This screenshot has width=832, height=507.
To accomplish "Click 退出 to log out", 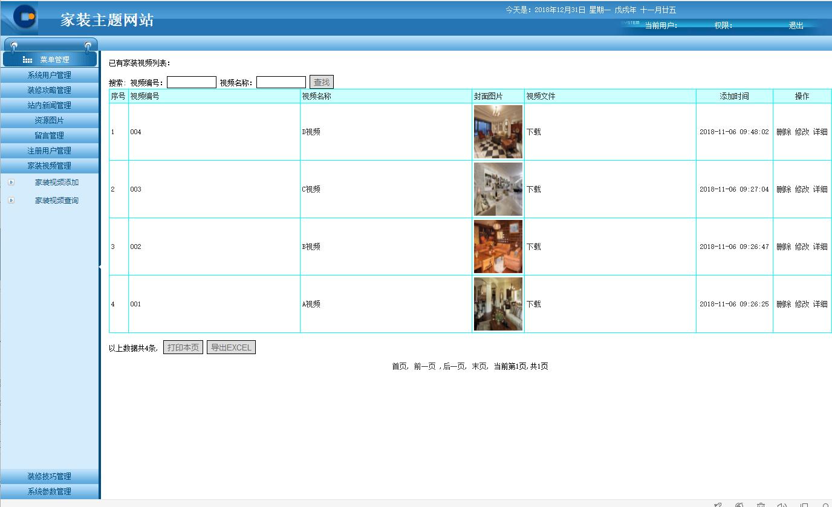I will [796, 25].
